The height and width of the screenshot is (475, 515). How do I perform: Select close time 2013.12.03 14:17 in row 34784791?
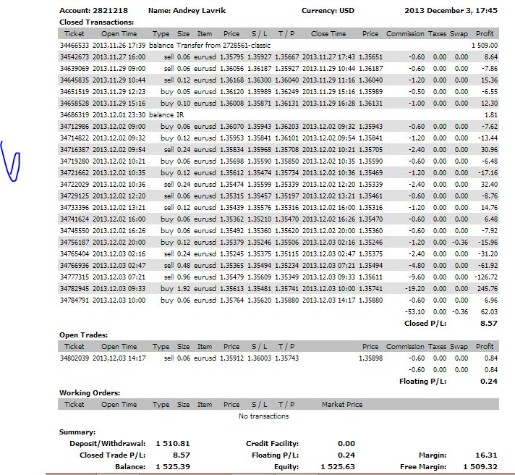click(328, 300)
